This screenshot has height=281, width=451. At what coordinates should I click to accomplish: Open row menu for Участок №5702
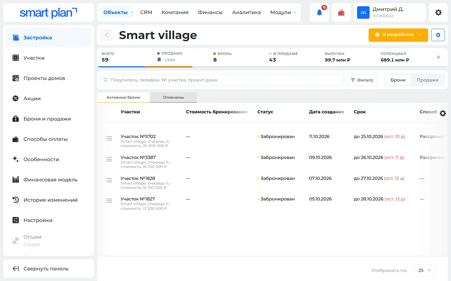109,138
